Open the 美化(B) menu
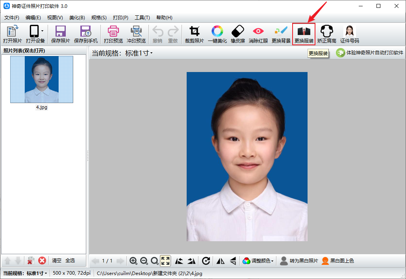 pyautogui.click(x=77, y=18)
